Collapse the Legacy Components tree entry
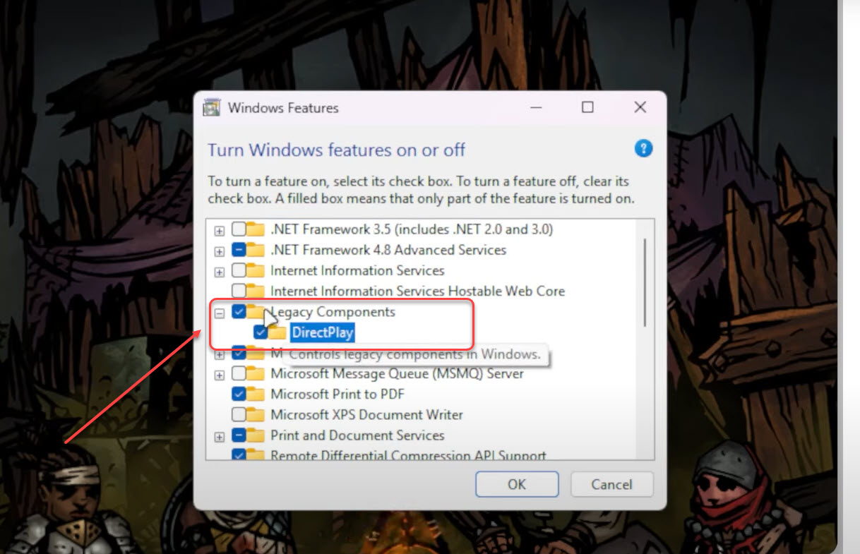The height and width of the screenshot is (554, 860). [x=219, y=311]
